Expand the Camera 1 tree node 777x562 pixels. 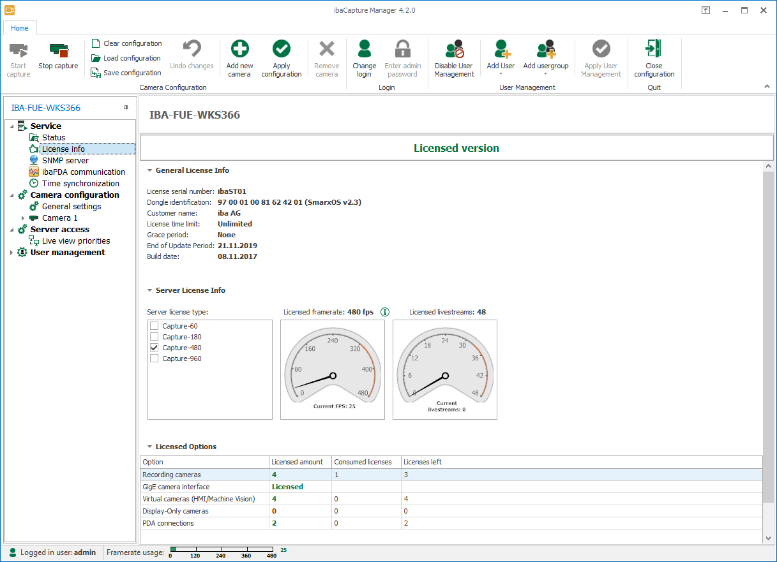[x=23, y=218]
